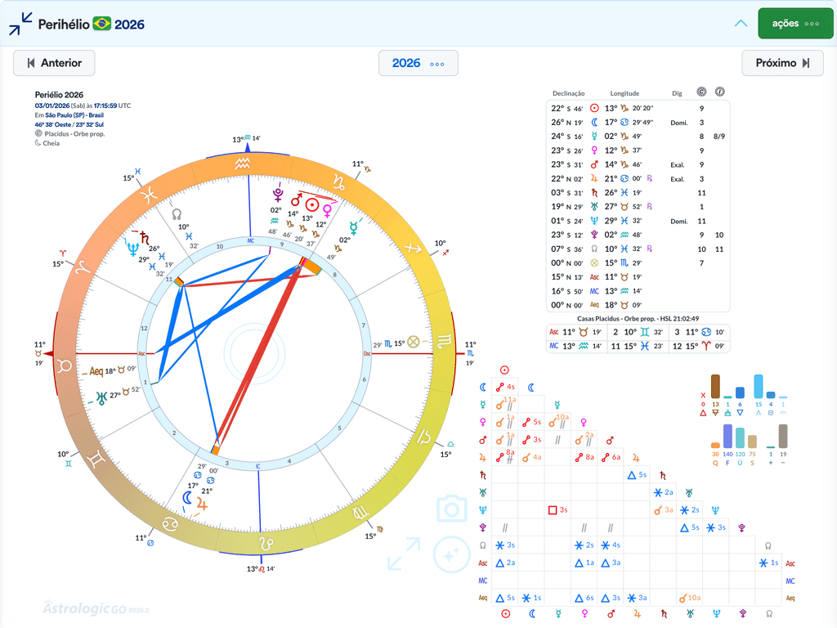Viewport: 837px width, 628px height.
Task: Select the Mars symbol in the longitude table
Action: [594, 164]
